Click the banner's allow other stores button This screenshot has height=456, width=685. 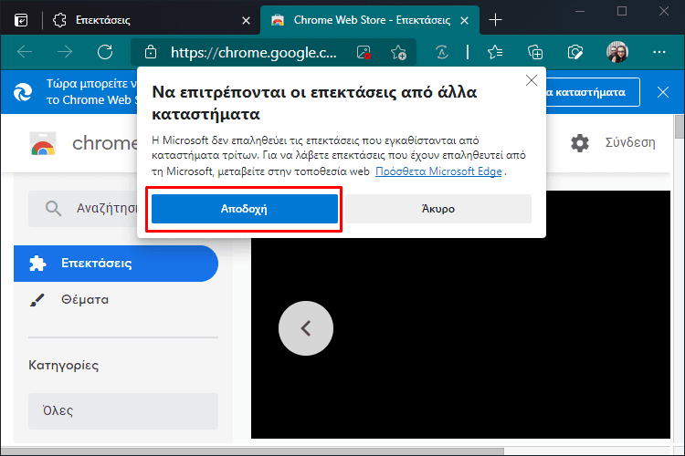[x=593, y=92]
